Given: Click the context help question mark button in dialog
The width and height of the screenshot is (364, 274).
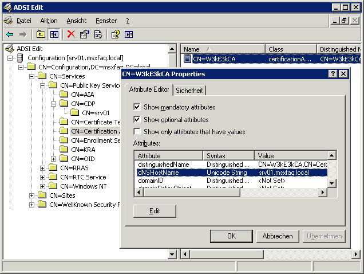Looking at the screenshot, I should 333,74.
